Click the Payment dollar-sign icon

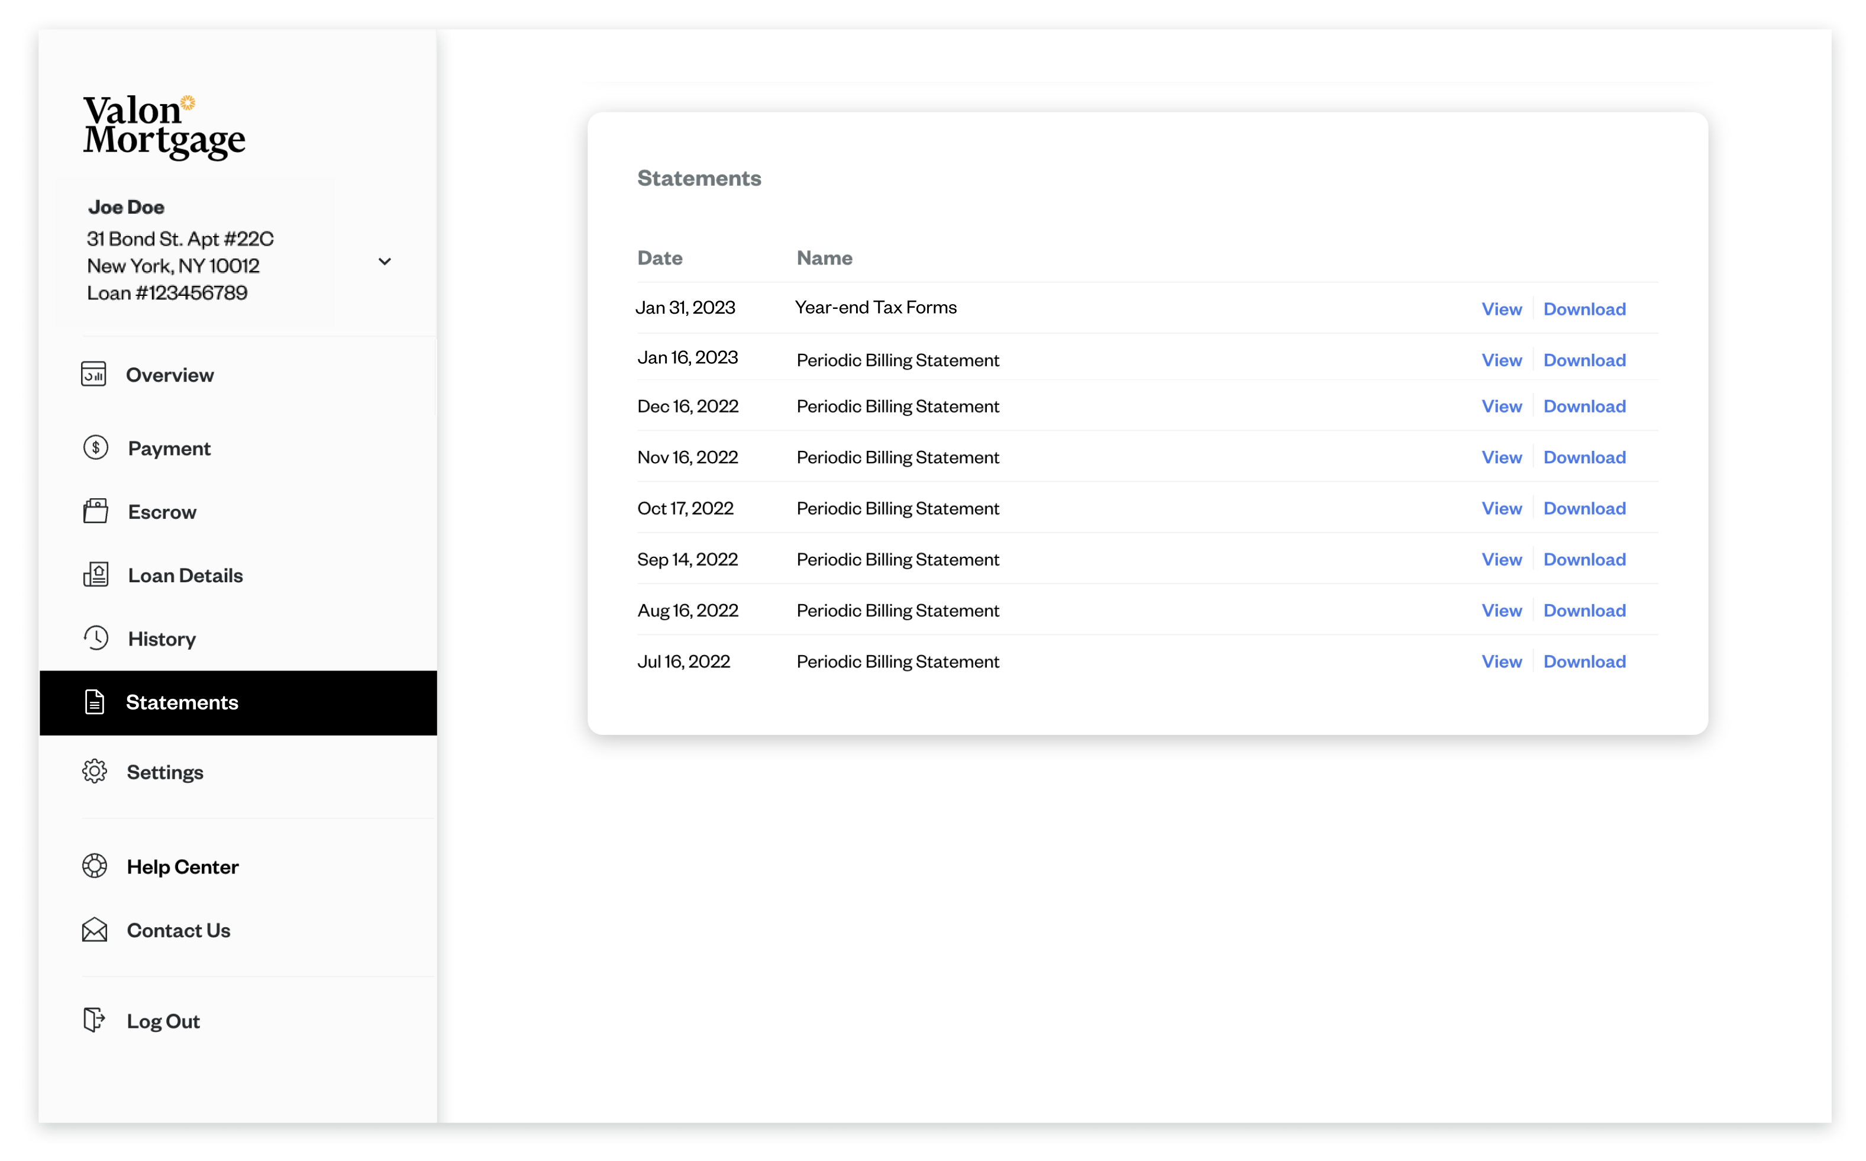[x=96, y=448]
